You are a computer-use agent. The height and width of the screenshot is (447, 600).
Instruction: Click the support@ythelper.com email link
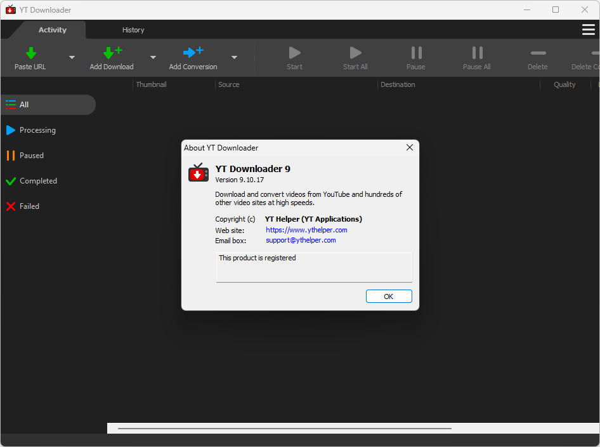click(x=301, y=240)
